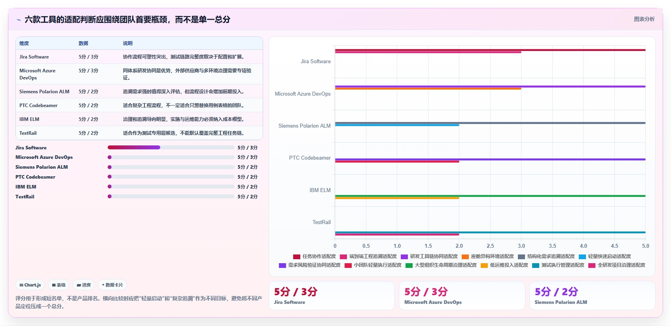The width and height of the screenshot is (671, 326).
Task: Click the Microsoft Azure DevOps progress bar
Action: coord(171,157)
